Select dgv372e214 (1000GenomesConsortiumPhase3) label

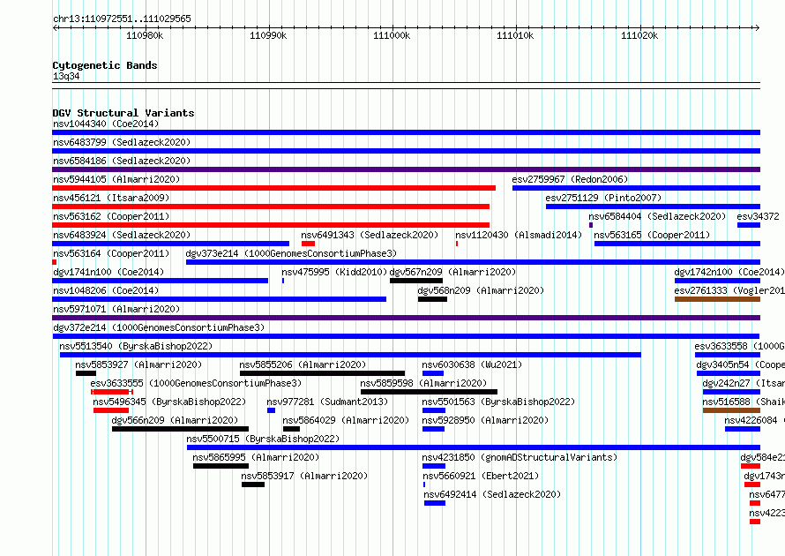(x=159, y=327)
